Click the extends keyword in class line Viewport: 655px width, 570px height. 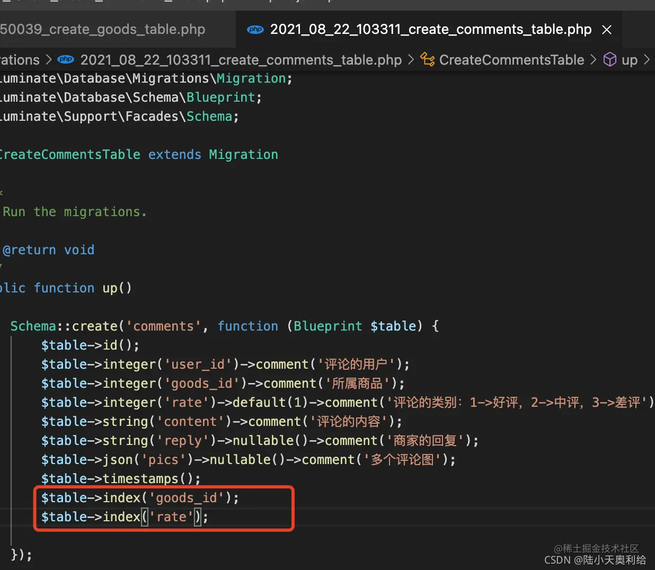point(175,155)
